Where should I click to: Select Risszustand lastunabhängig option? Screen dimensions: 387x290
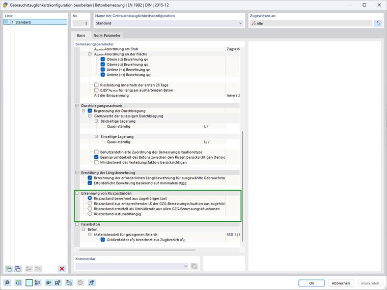coord(90,214)
